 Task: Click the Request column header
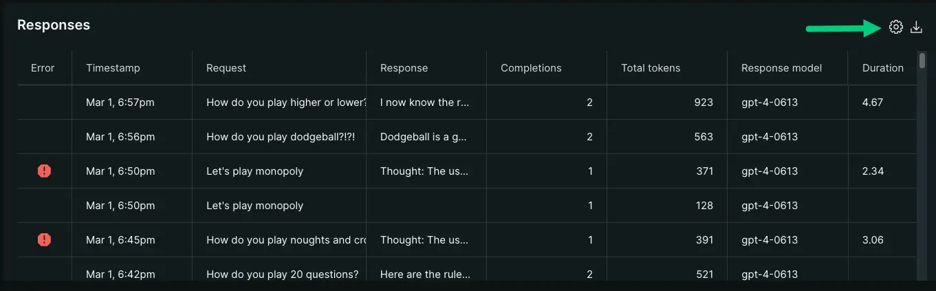226,68
